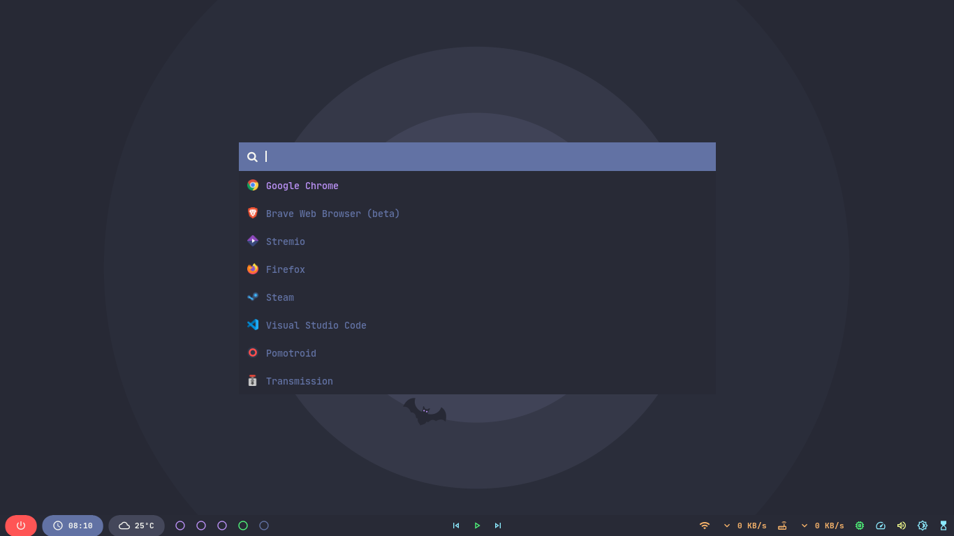Screen dimensions: 954x536
Task: Open Pomotroid via its red ring icon
Action: [x=253, y=352]
